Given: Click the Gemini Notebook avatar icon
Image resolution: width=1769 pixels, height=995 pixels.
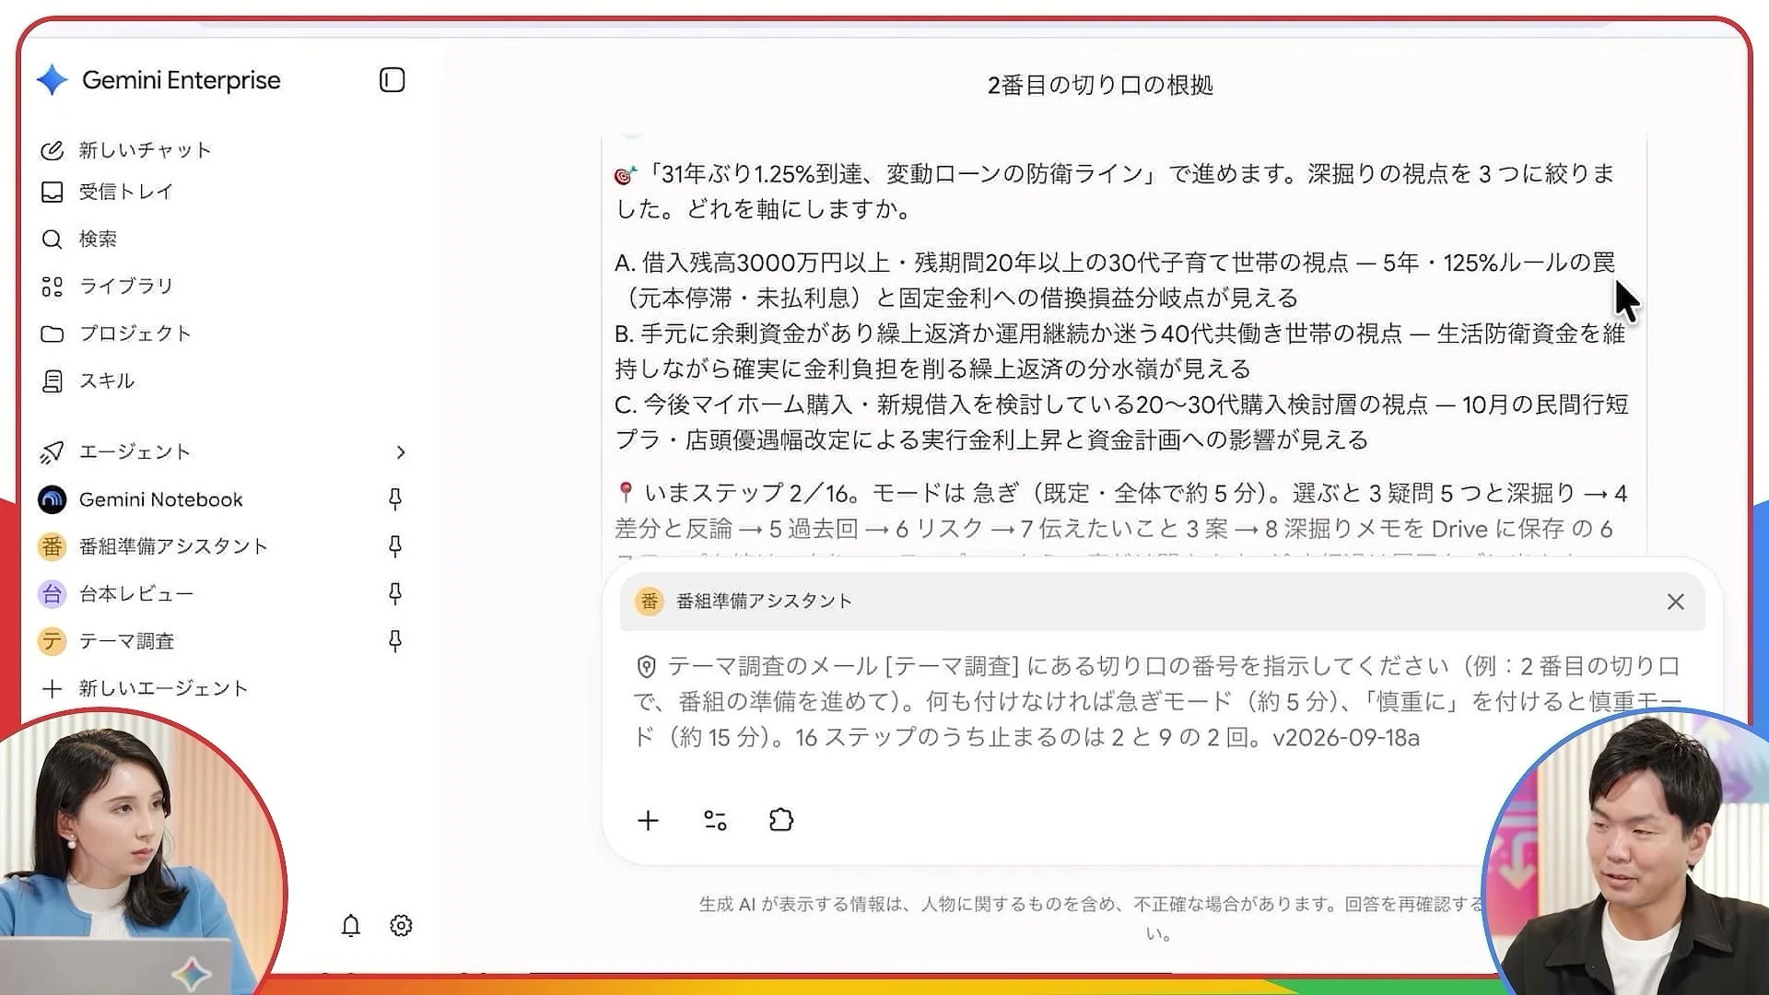Looking at the screenshot, I should point(52,499).
